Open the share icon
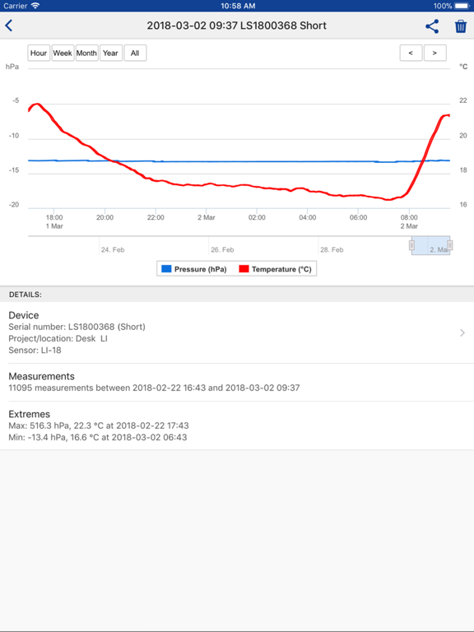The image size is (474, 632). click(x=432, y=26)
